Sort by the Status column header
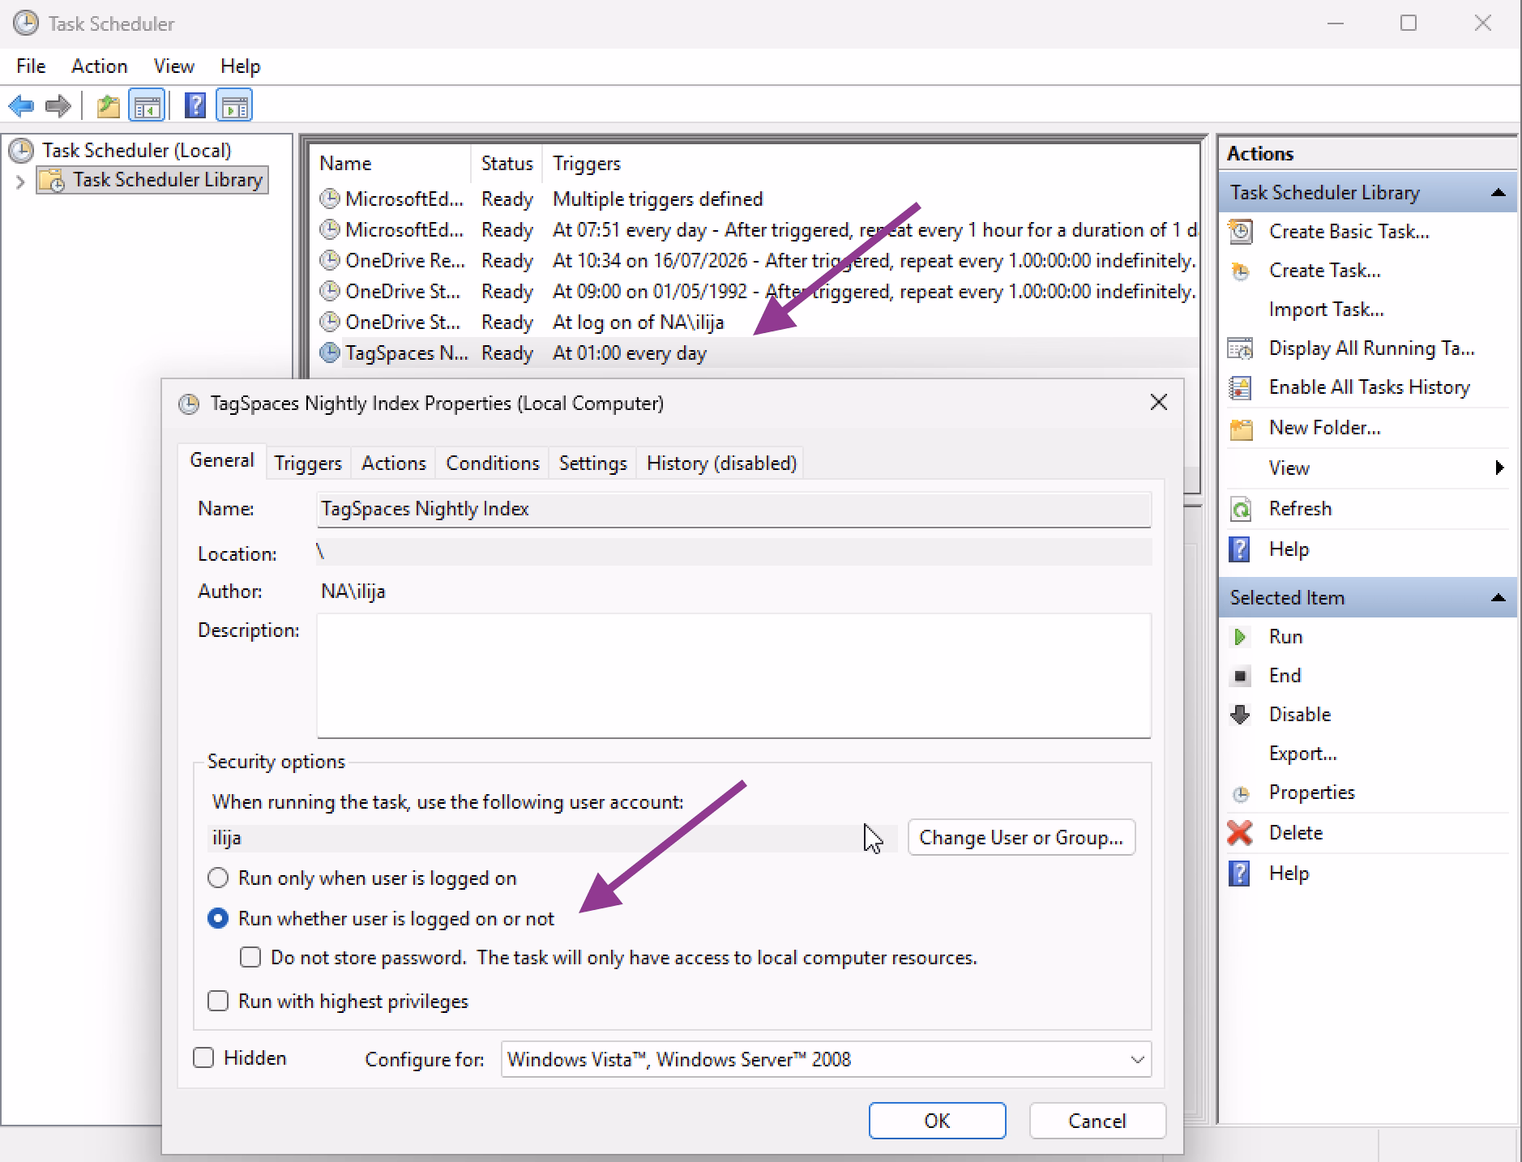This screenshot has width=1522, height=1162. tap(507, 164)
